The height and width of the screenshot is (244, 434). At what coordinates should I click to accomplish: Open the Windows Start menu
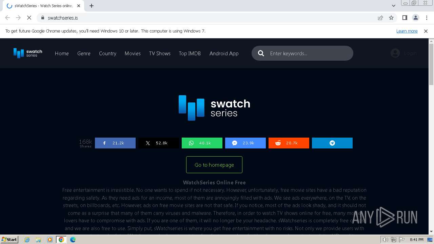tap(9, 240)
